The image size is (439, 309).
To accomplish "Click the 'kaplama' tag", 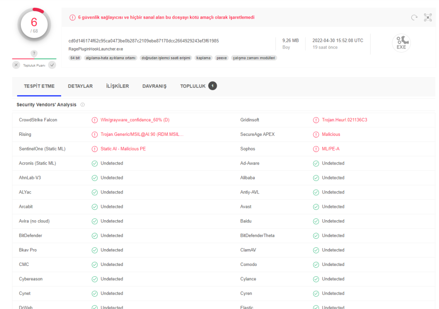I will click(204, 58).
